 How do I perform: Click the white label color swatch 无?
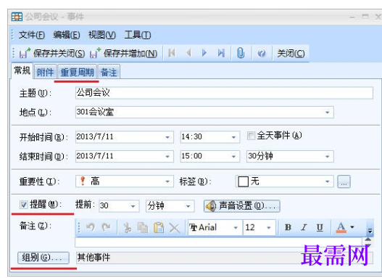point(243,181)
